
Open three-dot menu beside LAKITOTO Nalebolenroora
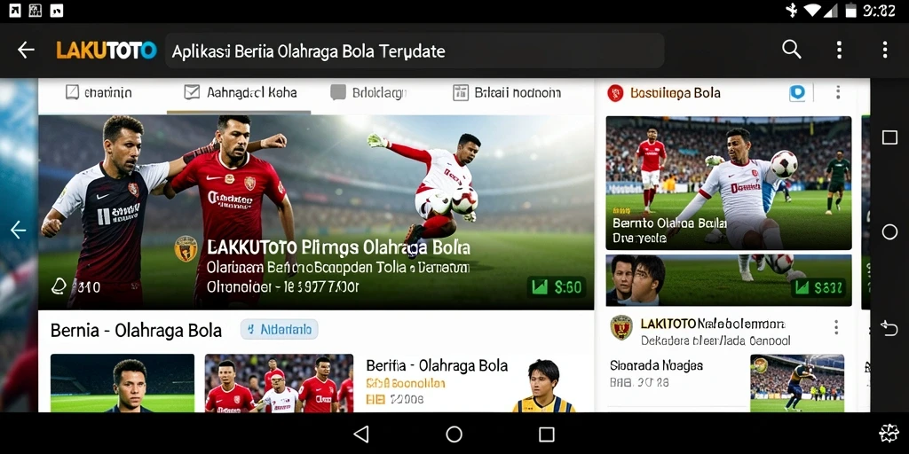pyautogui.click(x=836, y=328)
